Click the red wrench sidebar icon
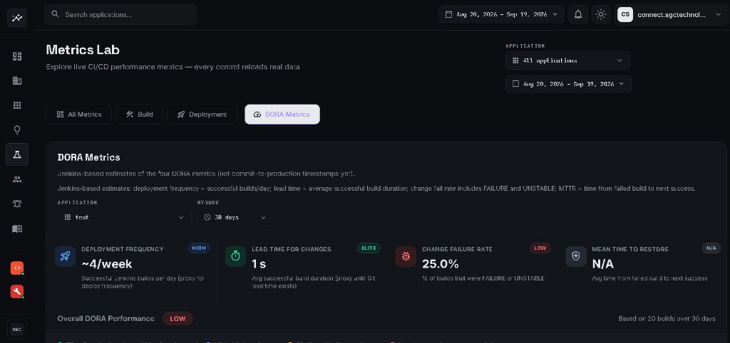 pos(17,292)
